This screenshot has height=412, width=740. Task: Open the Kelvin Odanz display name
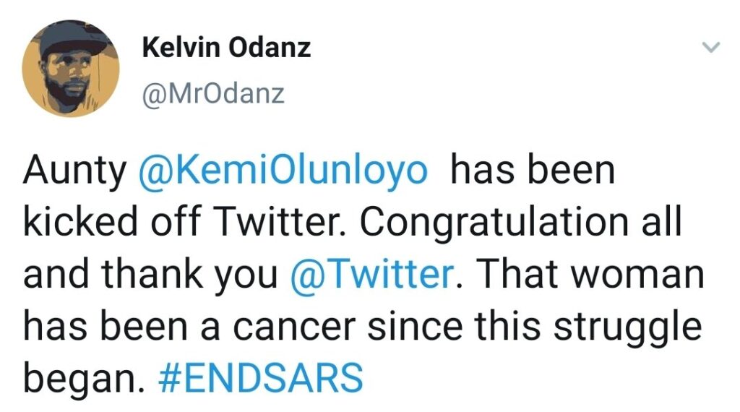tap(226, 48)
